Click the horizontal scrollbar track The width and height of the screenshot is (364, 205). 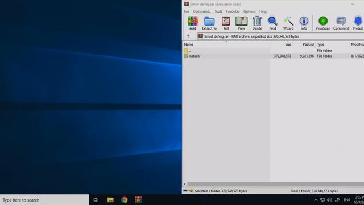click(x=275, y=184)
